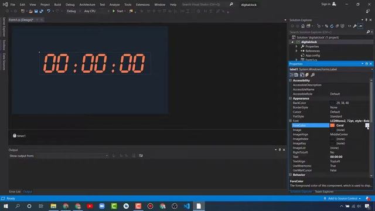Click the View Code icon in Solution Explorer
The width and height of the screenshot is (375, 211).
(x=349, y=26)
